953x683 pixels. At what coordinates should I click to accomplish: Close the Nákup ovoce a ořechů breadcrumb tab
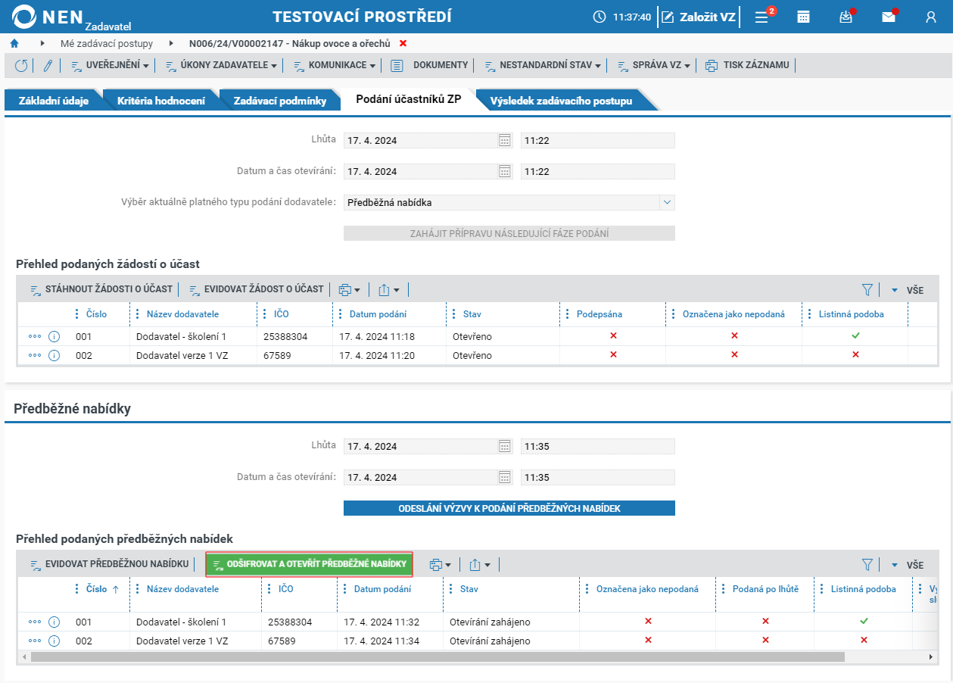(403, 44)
